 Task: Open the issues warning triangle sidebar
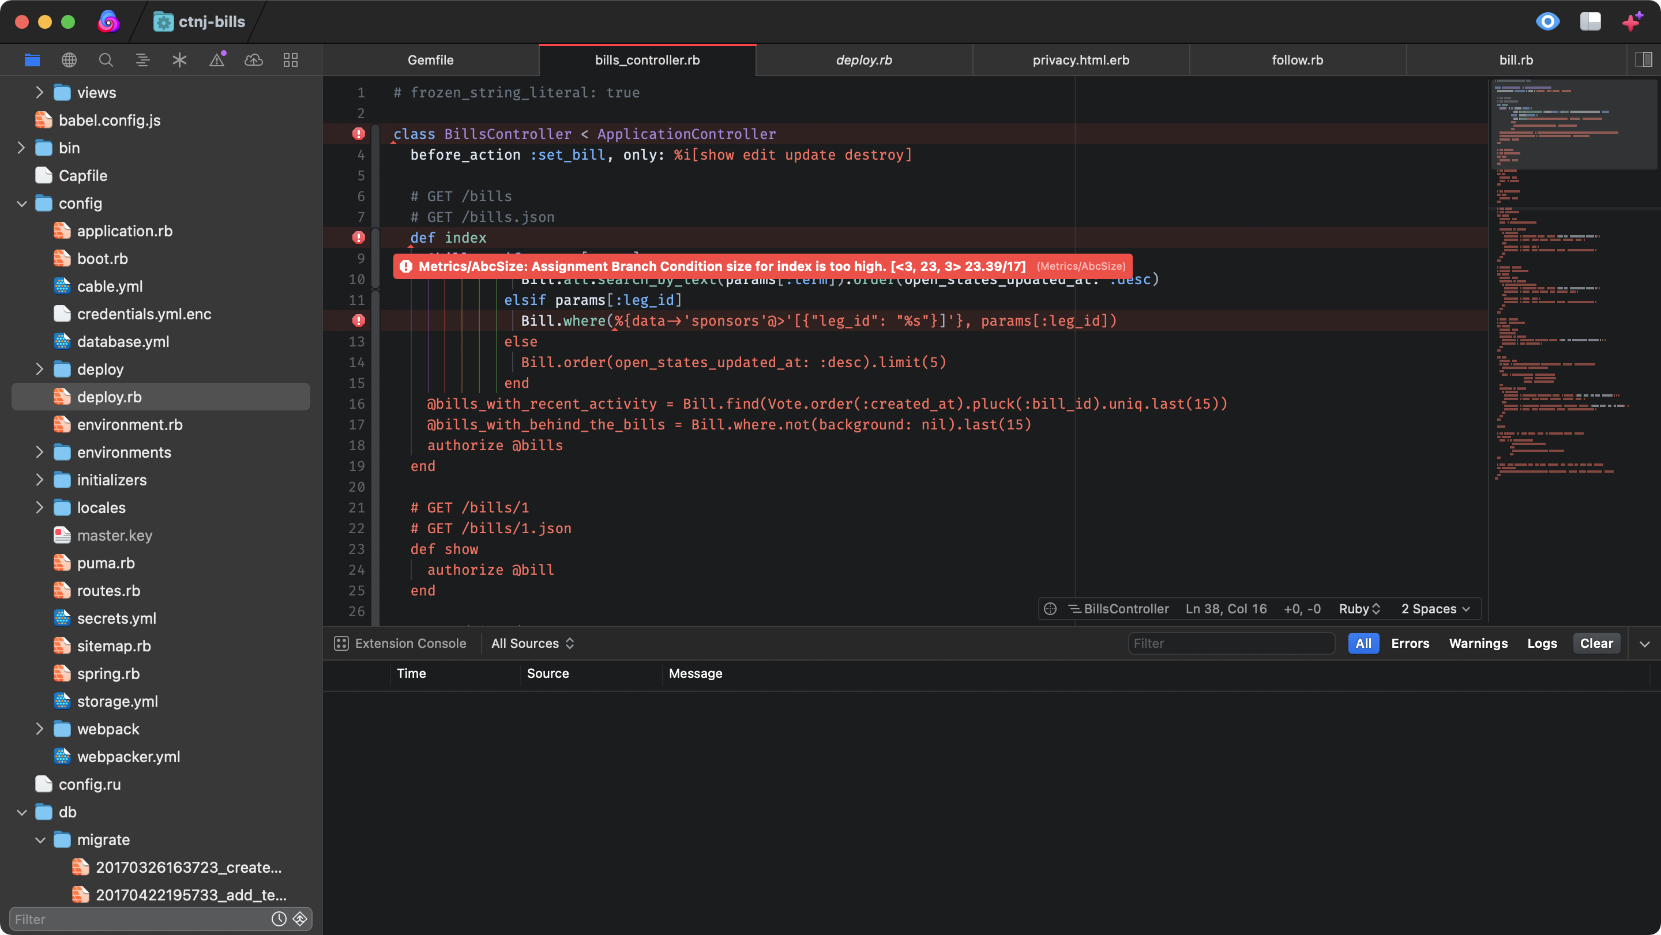(x=217, y=60)
